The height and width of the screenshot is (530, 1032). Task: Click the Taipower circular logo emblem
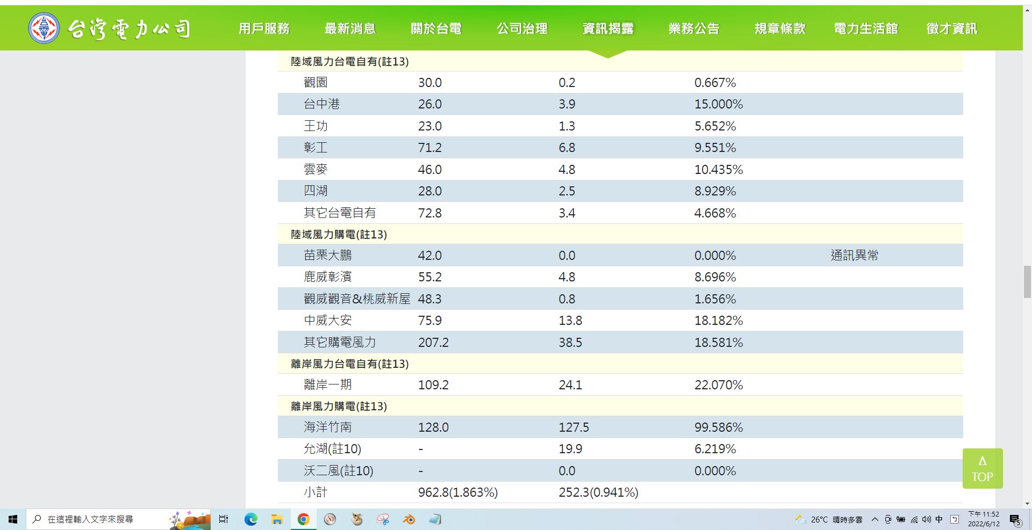point(44,28)
